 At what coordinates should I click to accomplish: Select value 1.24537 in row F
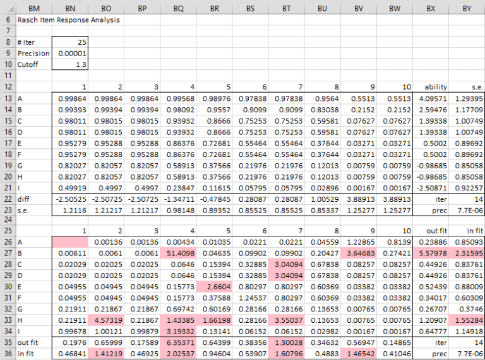click(250, 298)
